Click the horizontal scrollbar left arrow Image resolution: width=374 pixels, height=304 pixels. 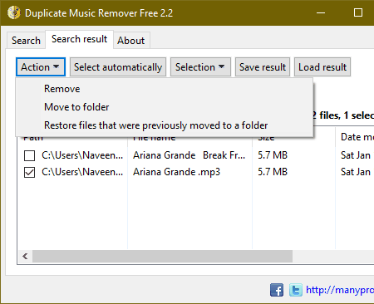(25, 257)
